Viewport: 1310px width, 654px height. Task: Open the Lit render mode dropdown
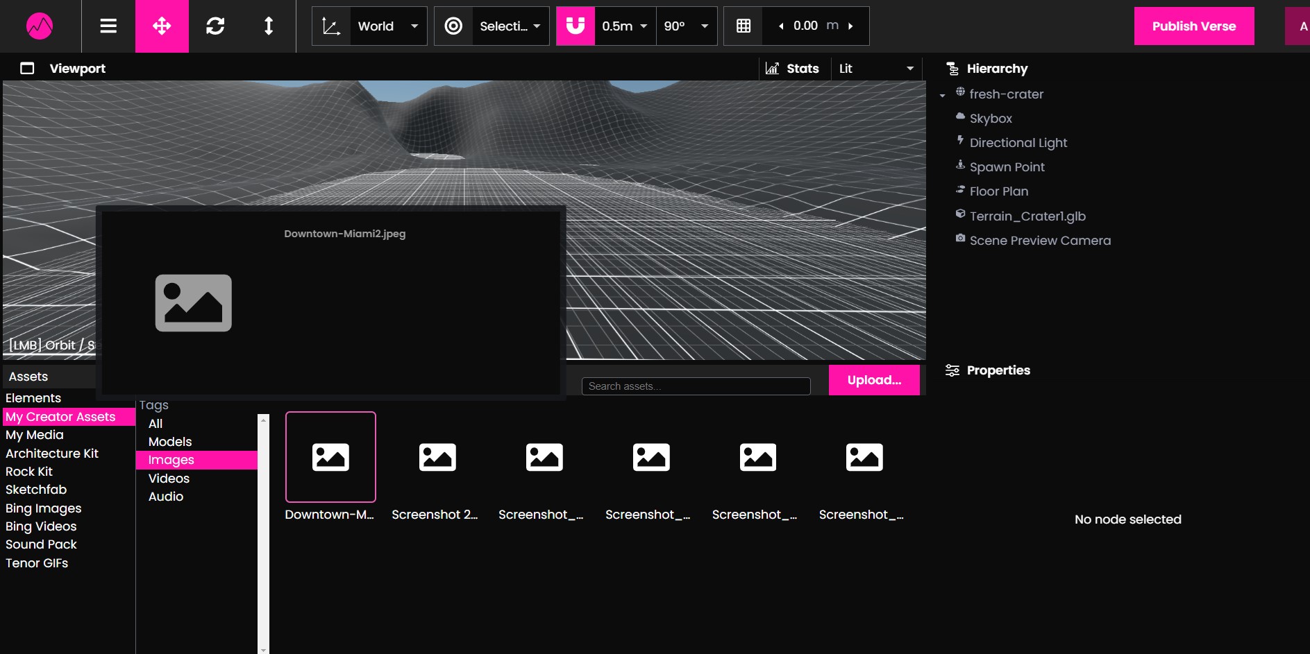pos(876,68)
